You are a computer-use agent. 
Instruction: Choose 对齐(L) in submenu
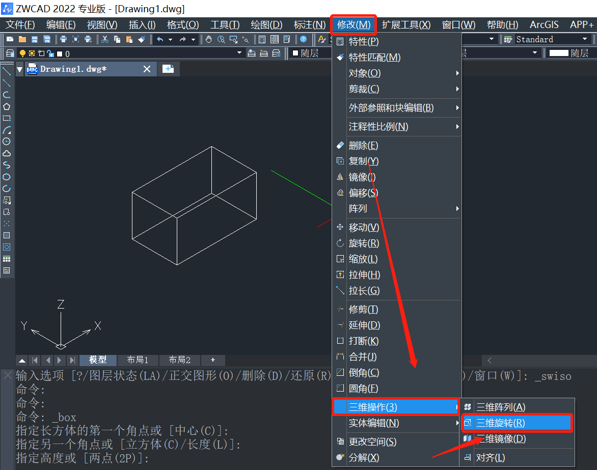point(517,457)
